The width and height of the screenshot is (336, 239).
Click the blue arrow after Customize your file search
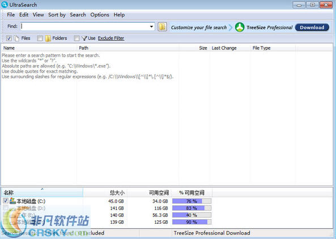[231, 27]
